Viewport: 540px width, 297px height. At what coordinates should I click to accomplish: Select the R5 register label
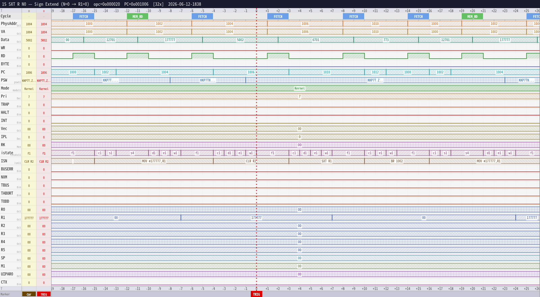(x=3, y=250)
